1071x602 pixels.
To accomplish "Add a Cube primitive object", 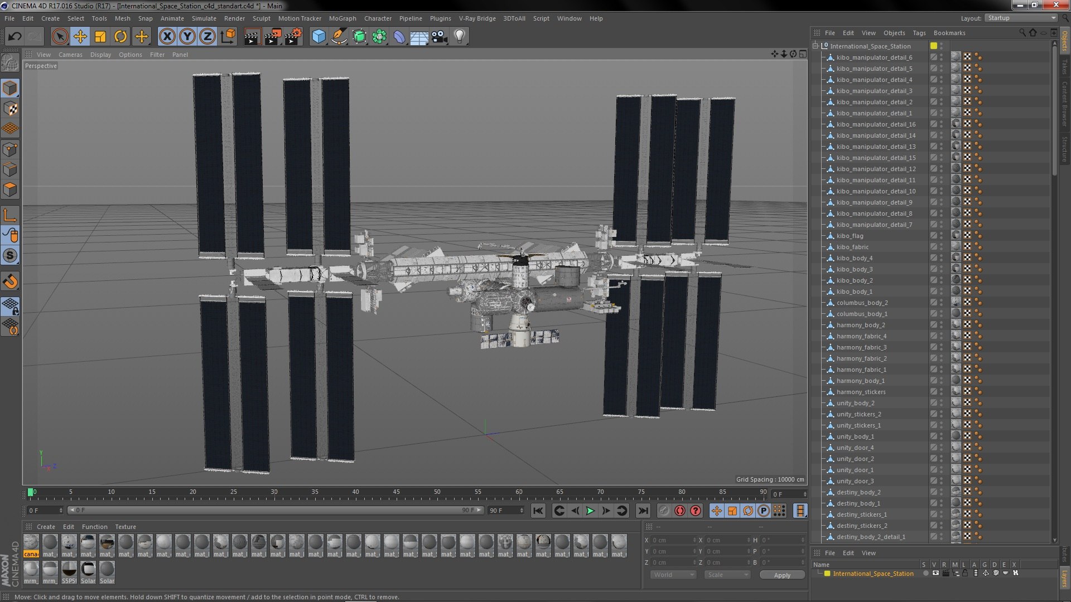I will coord(319,37).
